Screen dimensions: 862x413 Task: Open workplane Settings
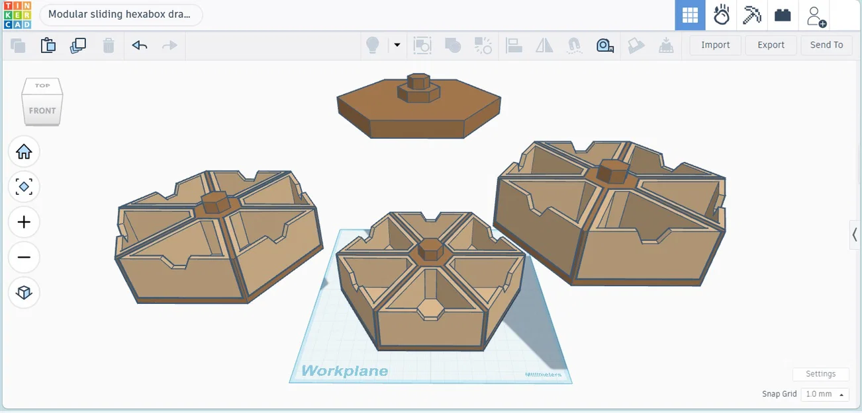tap(820, 374)
